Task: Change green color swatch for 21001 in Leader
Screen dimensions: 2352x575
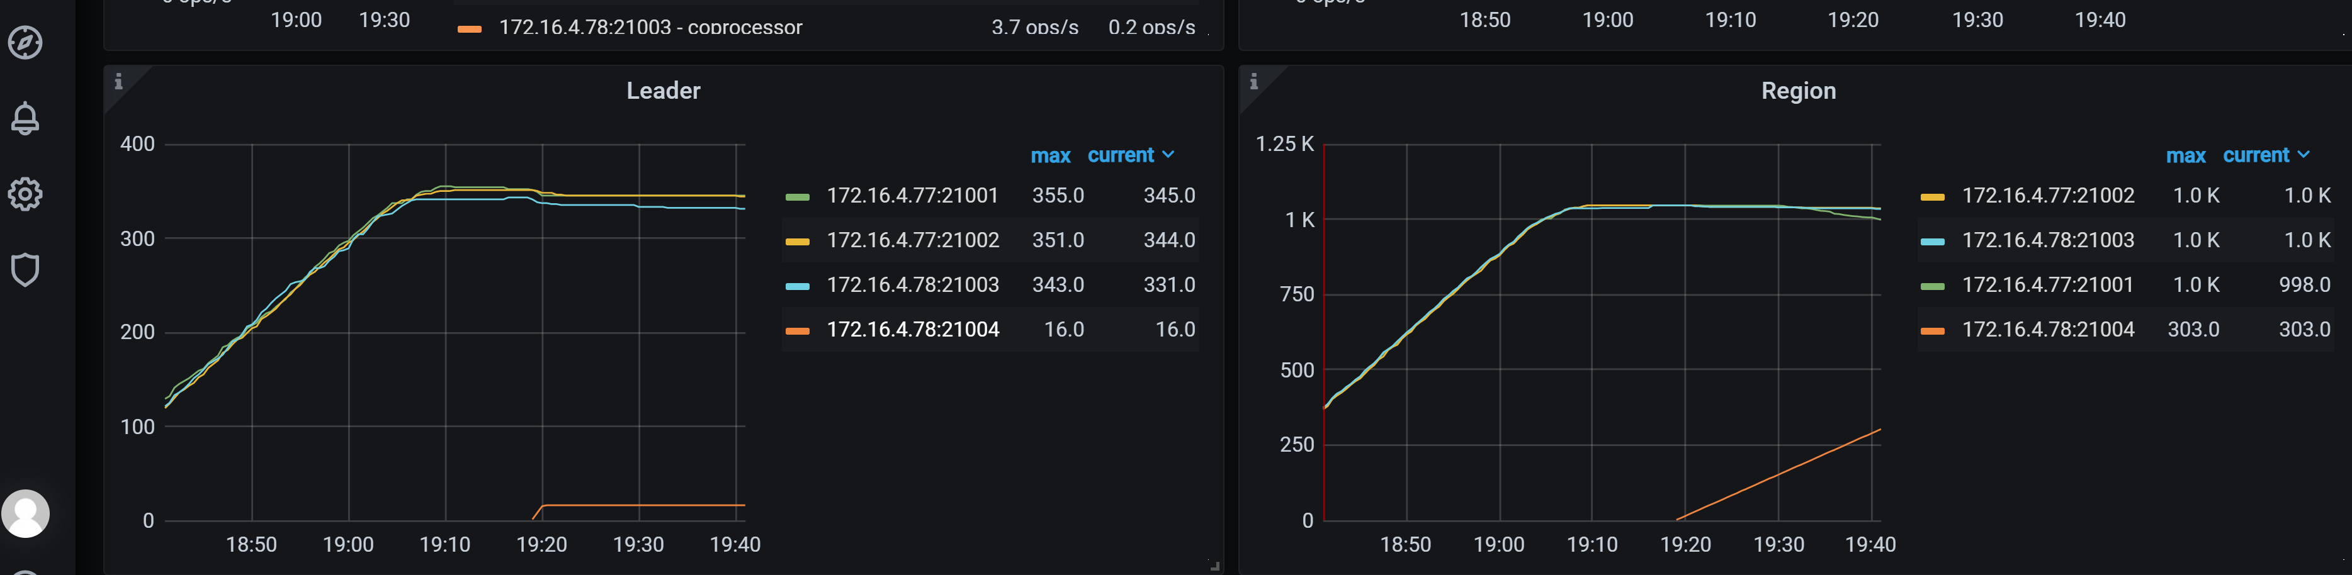Action: tap(797, 196)
